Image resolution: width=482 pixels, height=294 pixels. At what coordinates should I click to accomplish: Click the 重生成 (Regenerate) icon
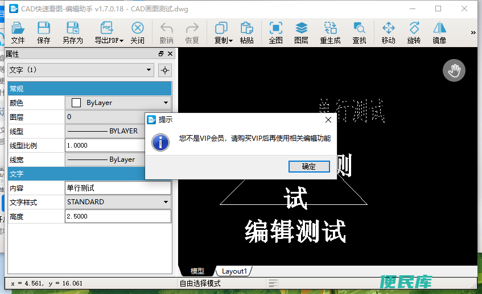point(331,33)
